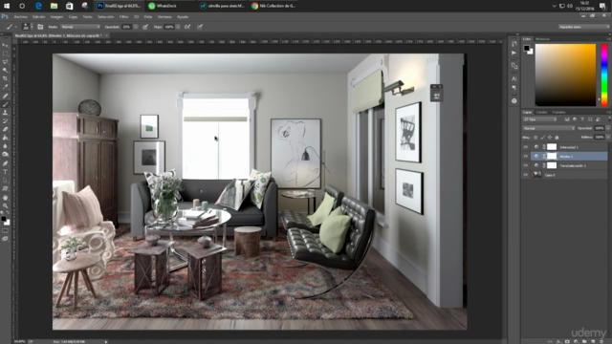The height and width of the screenshot is (344, 612).
Task: Hide the Intensidad 1 layer
Action: [525, 147]
